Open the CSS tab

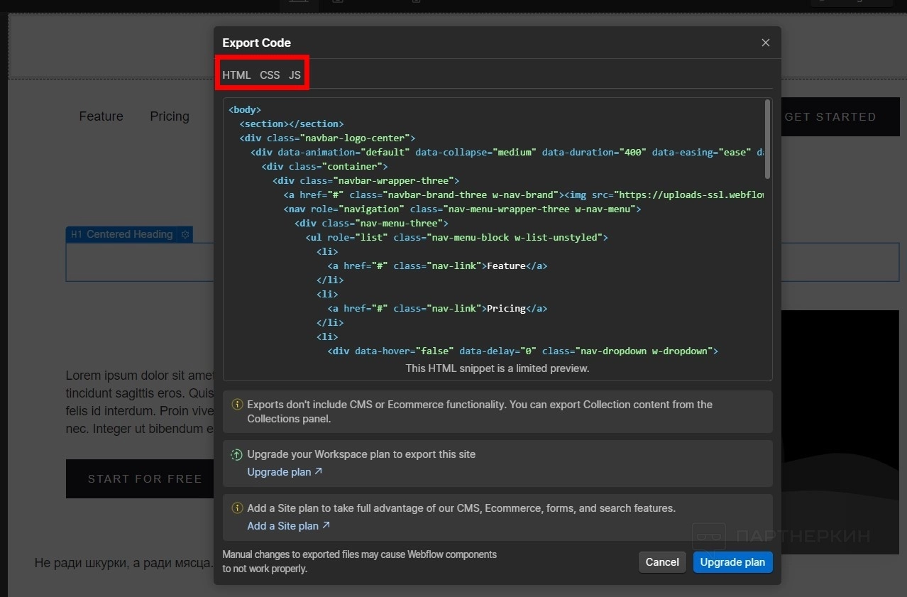(270, 75)
